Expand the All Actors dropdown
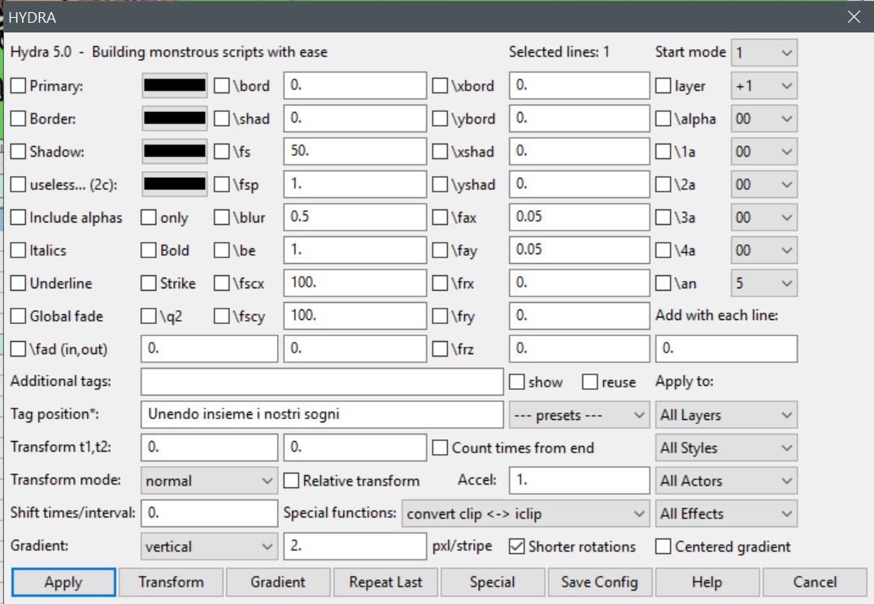 [726, 481]
